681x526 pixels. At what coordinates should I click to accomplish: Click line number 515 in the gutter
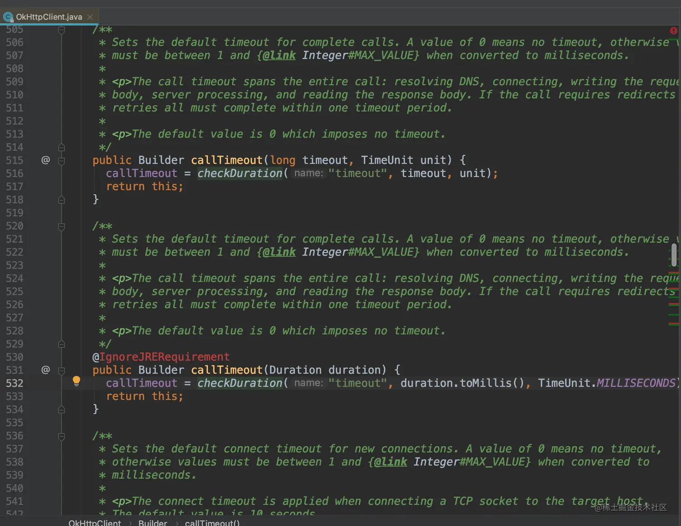click(14, 160)
